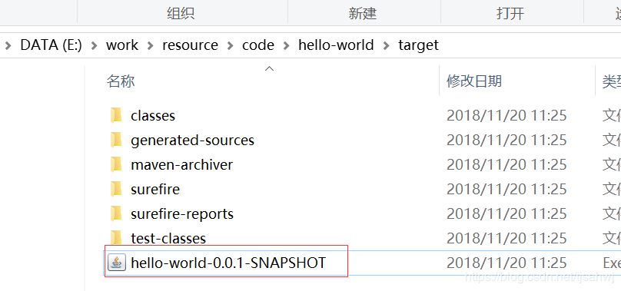Image resolution: width=621 pixels, height=291 pixels.
Task: Expand the chevron after resource in path
Action: click(x=230, y=45)
